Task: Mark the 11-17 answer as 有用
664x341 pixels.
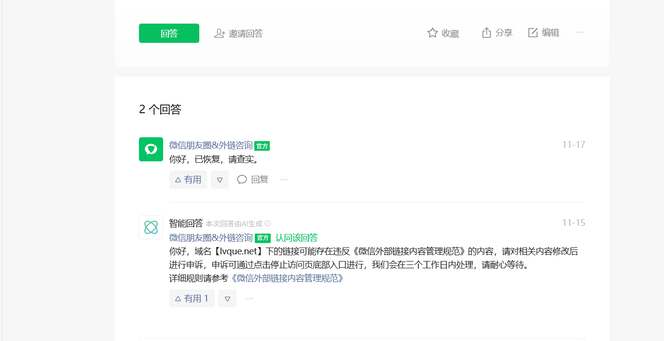Action: click(188, 180)
